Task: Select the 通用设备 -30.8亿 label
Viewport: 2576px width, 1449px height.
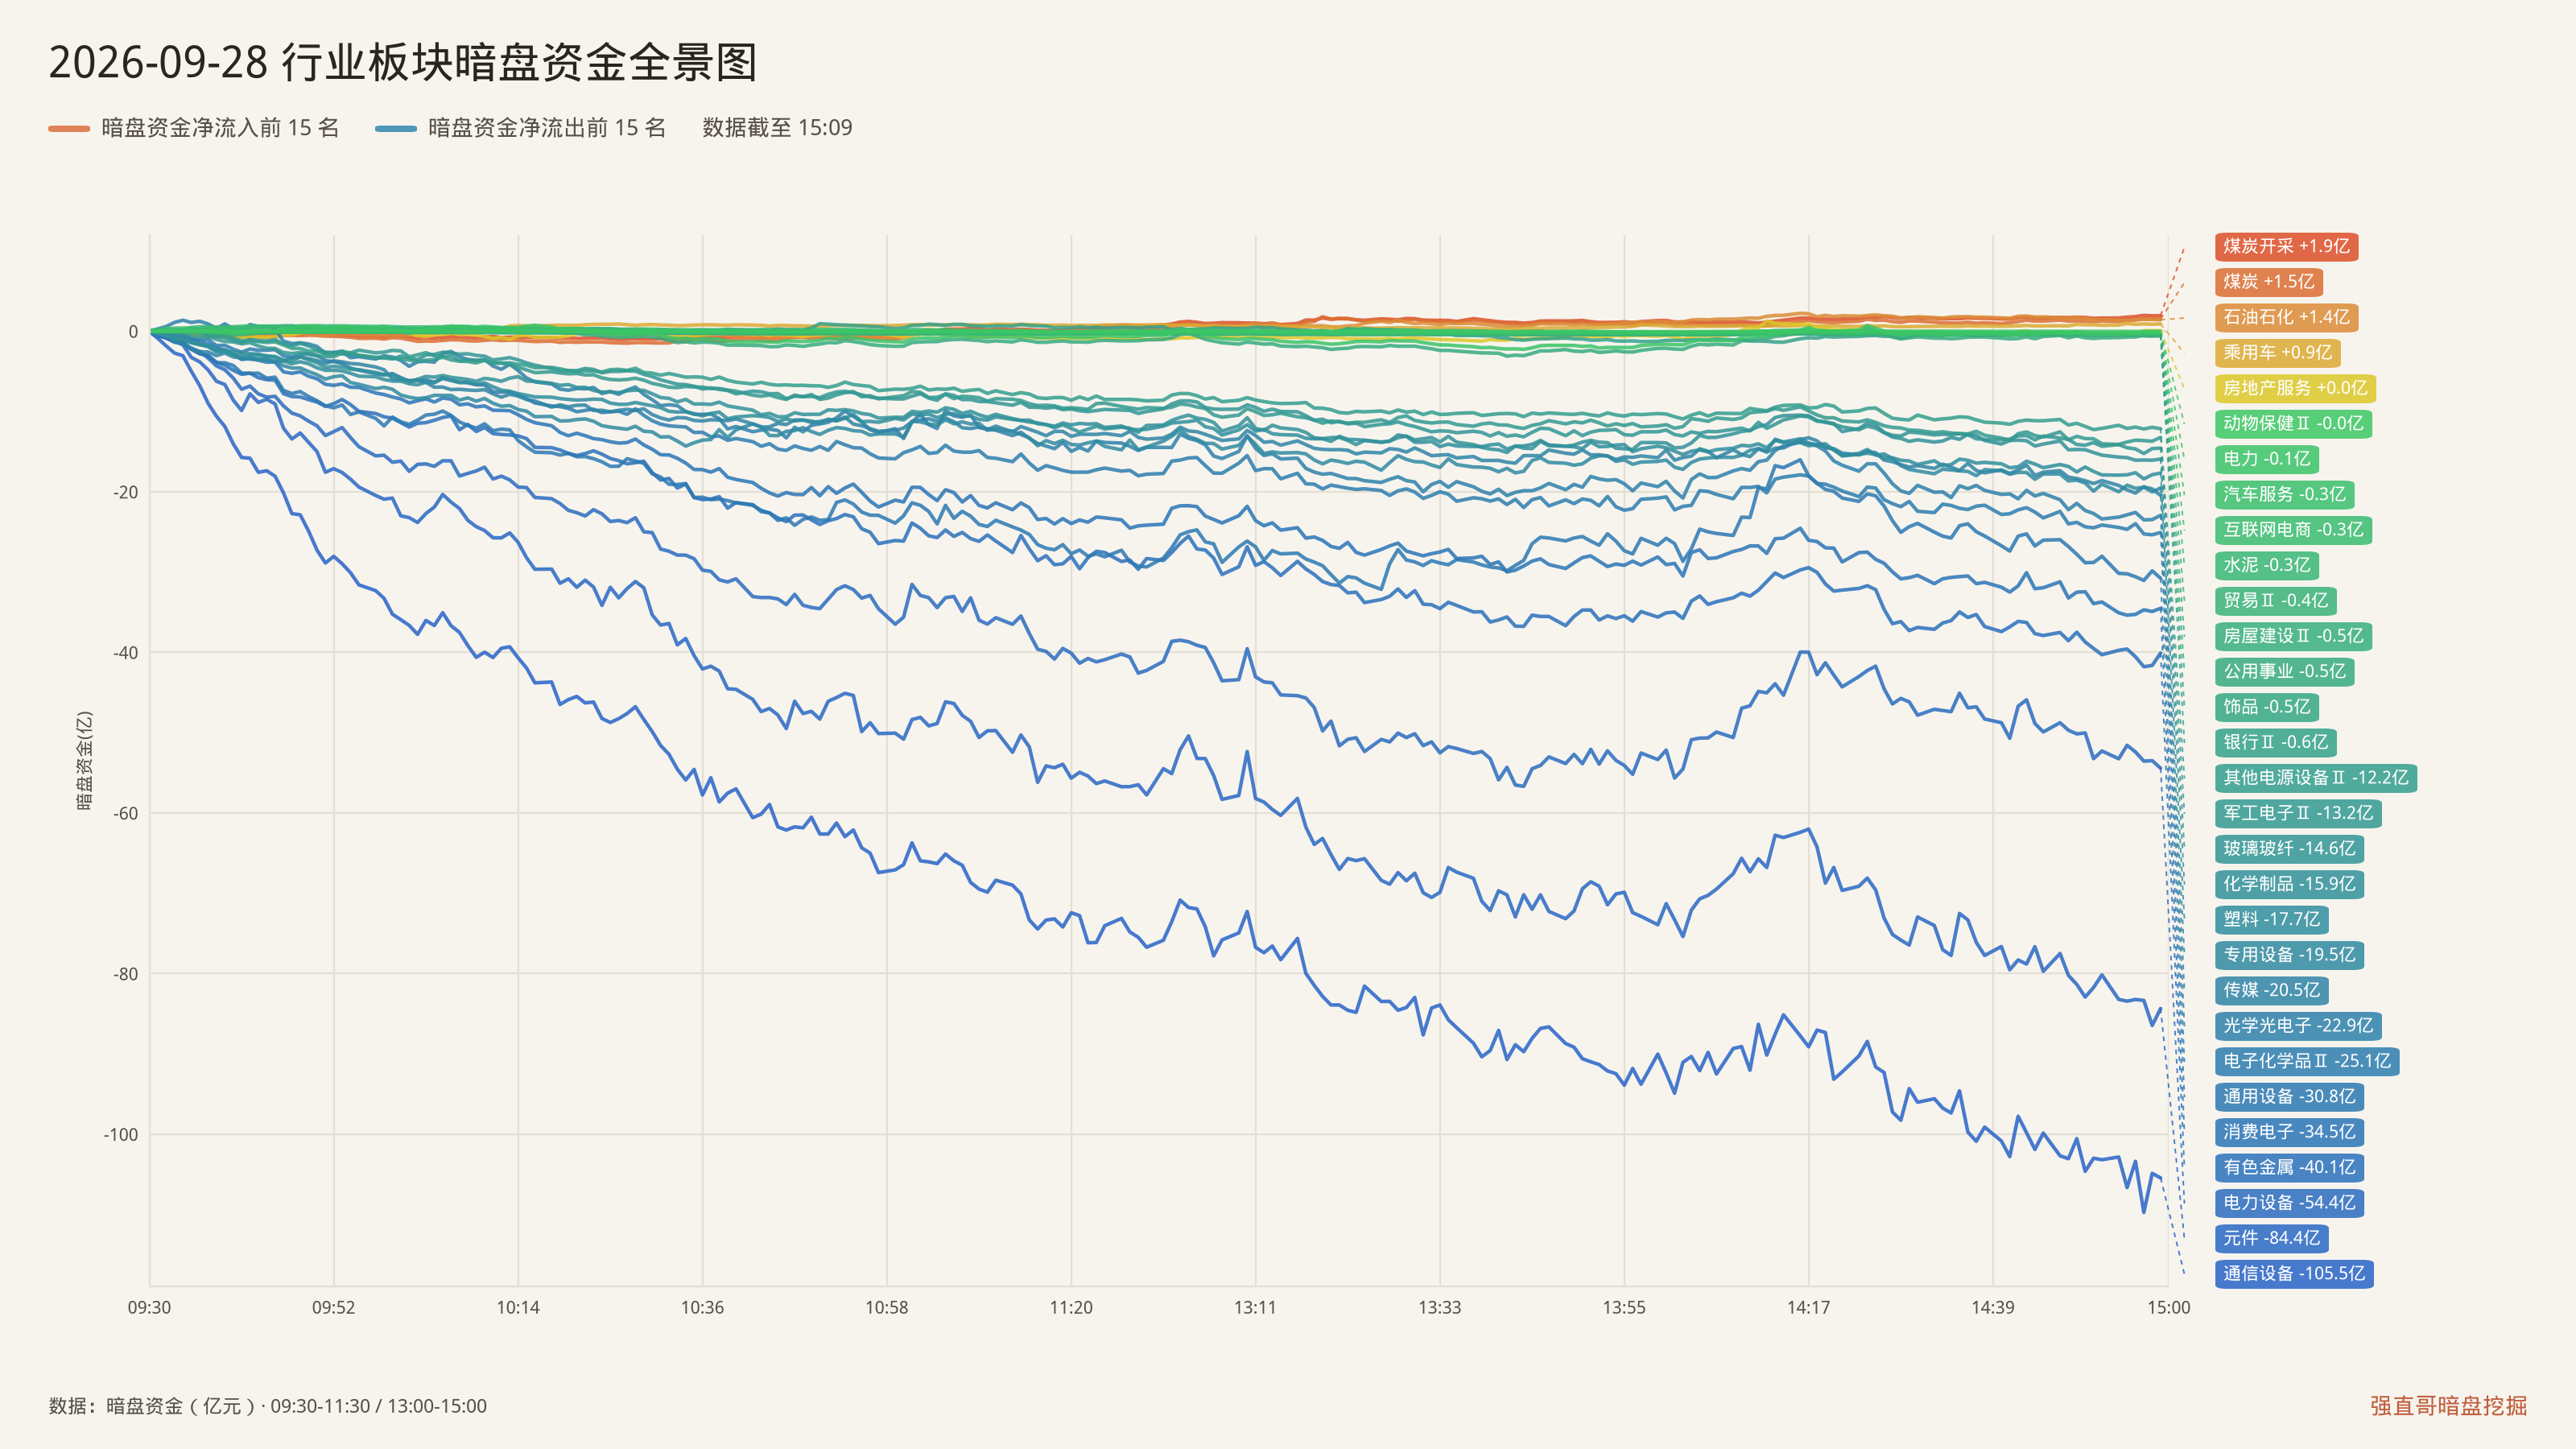Action: (2289, 1097)
